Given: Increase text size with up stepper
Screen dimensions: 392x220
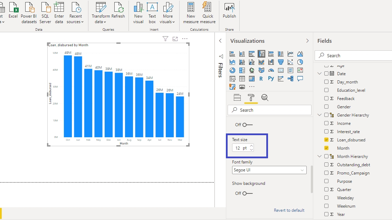Looking at the screenshot, I should coord(251,146).
